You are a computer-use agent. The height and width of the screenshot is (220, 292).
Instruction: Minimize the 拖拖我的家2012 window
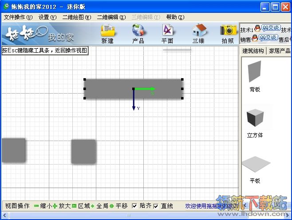point(265,7)
